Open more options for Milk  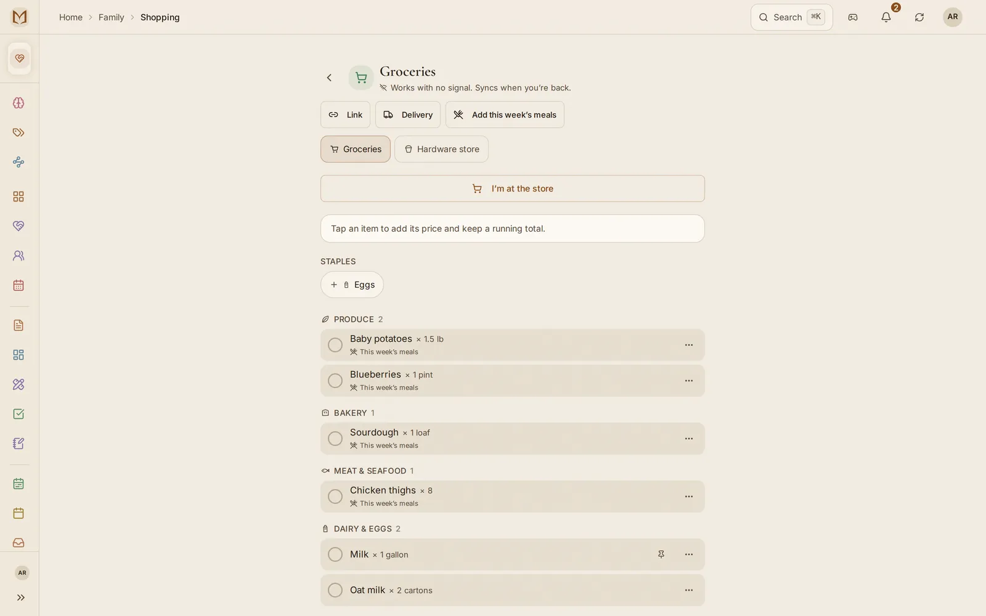pyautogui.click(x=689, y=554)
